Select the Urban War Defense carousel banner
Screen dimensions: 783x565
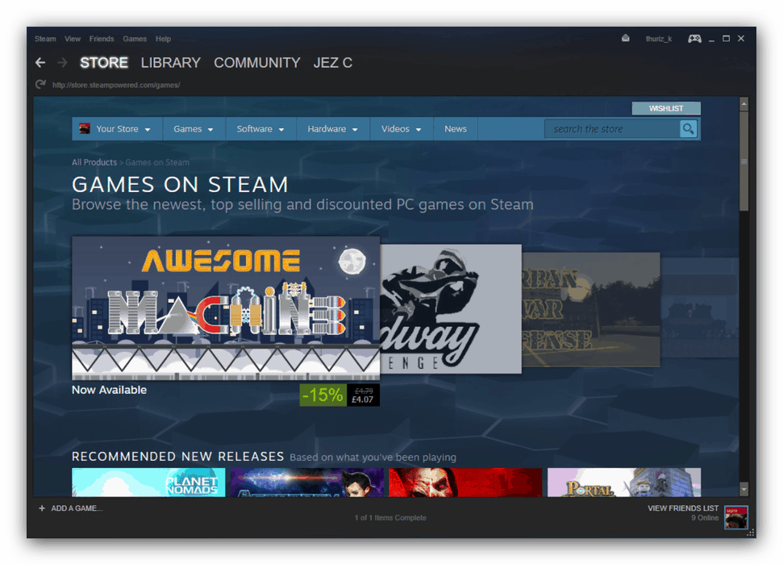coord(591,309)
